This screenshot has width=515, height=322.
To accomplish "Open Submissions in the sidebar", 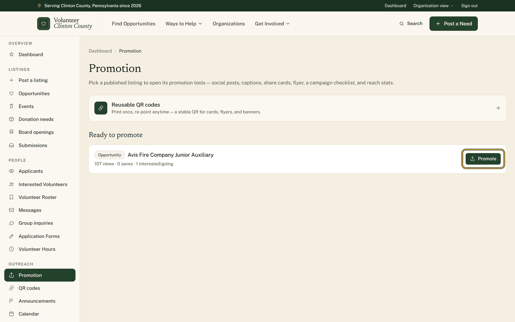I will (40, 145).
